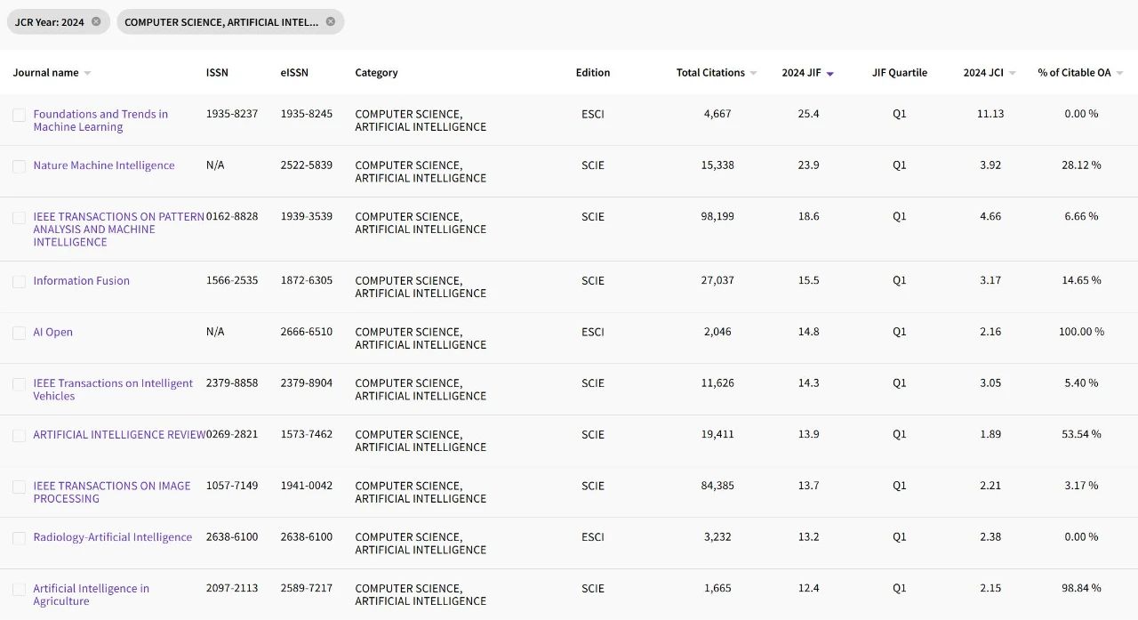
Task: Sort by Journal name using its arrow
Action: coord(87,74)
